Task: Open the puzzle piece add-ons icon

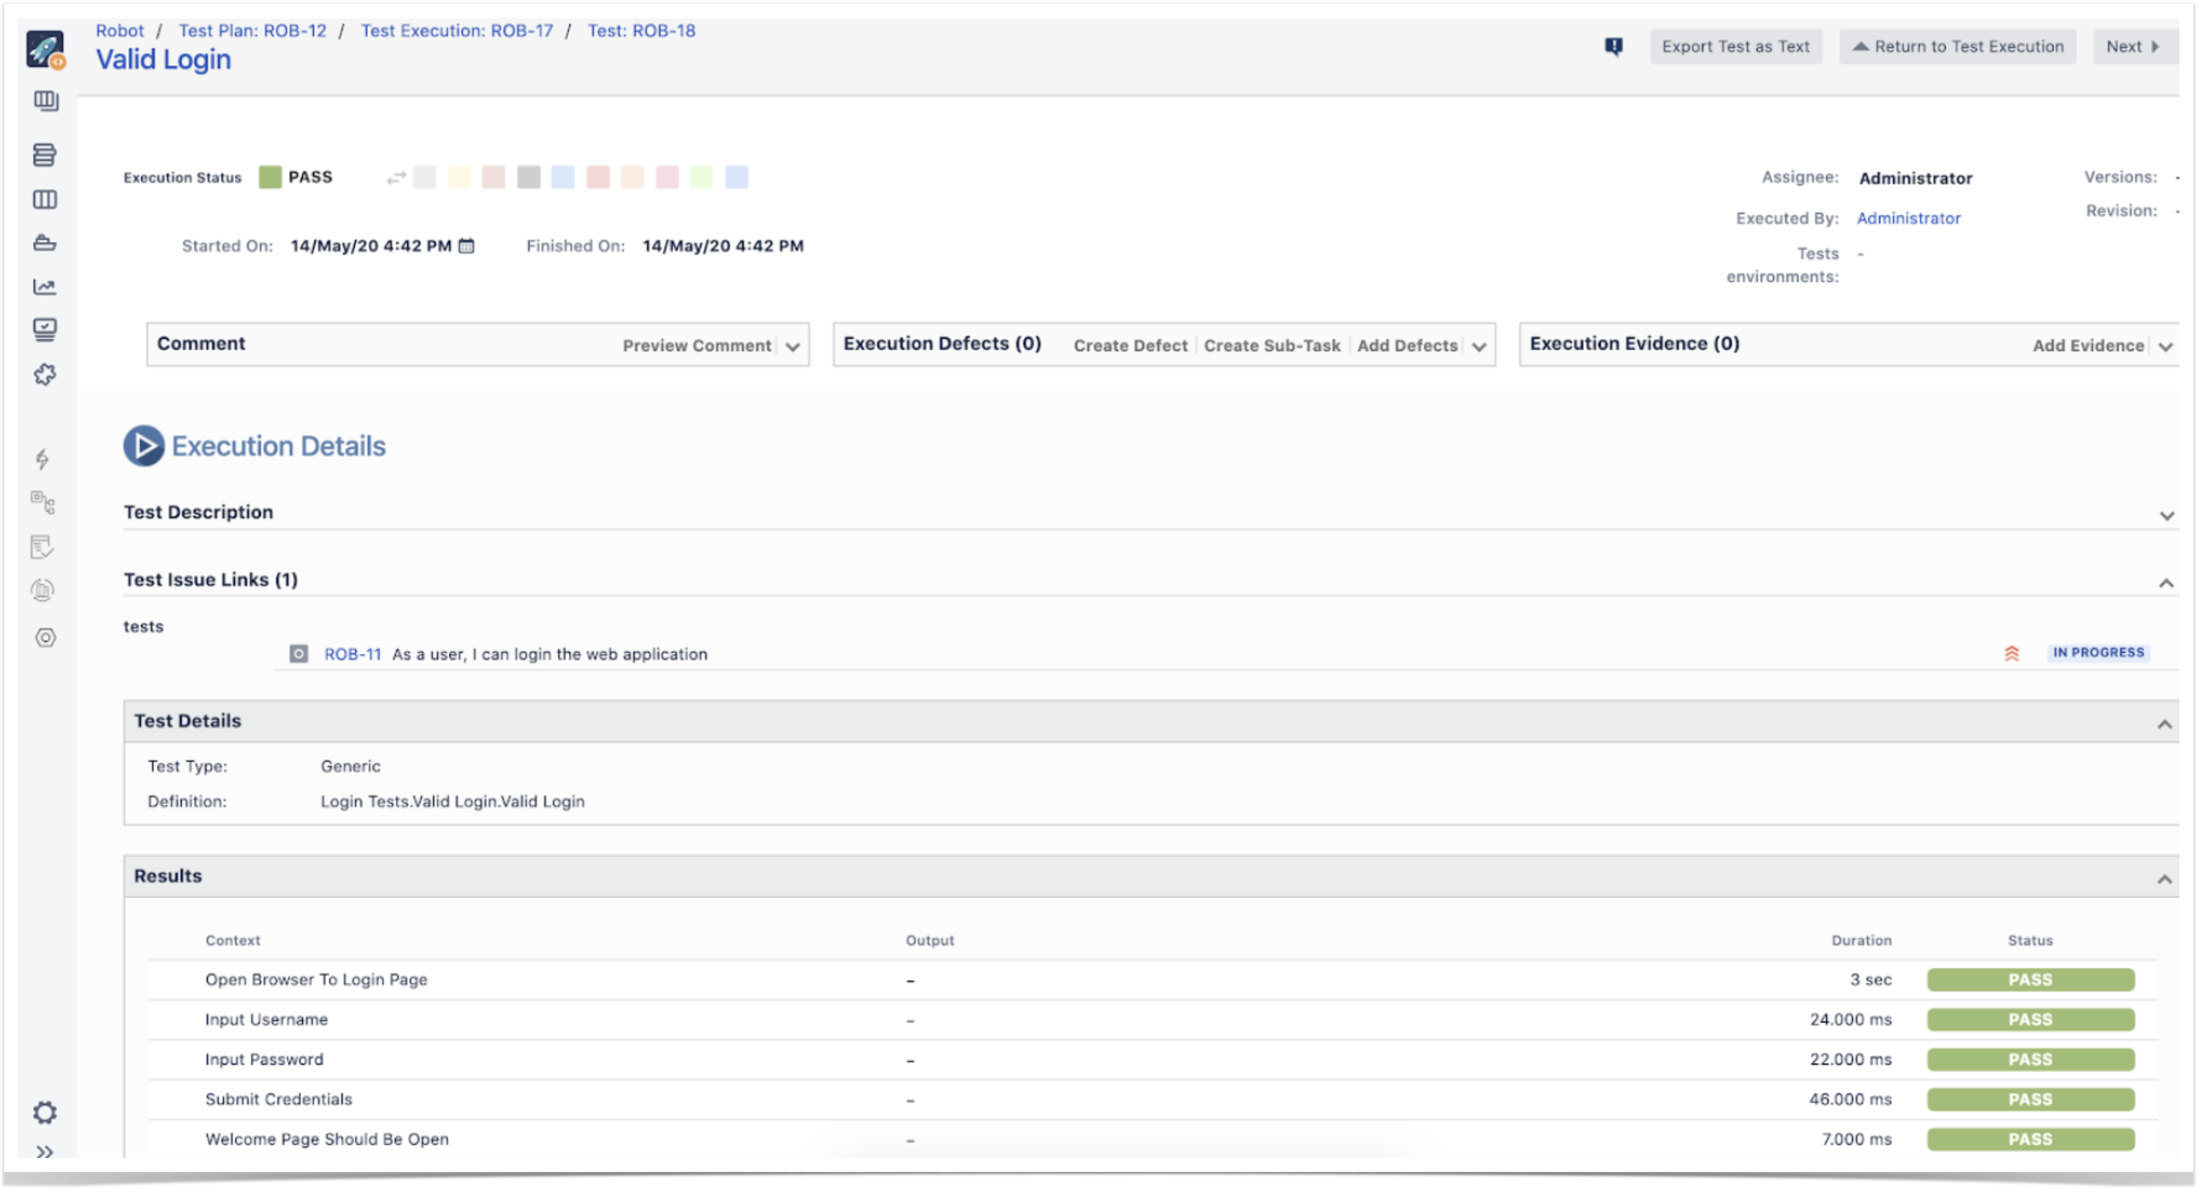Action: pyautogui.click(x=44, y=375)
